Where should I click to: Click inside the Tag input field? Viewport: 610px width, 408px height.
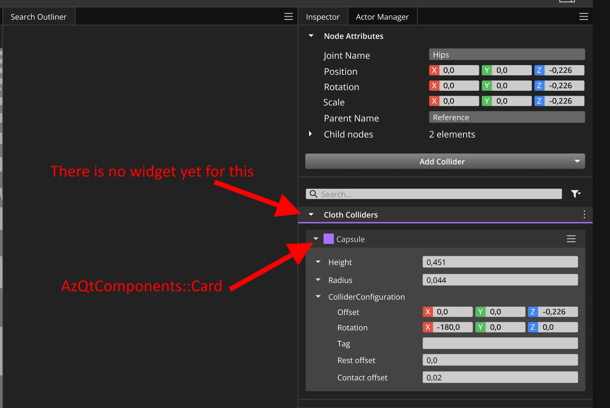click(x=500, y=343)
